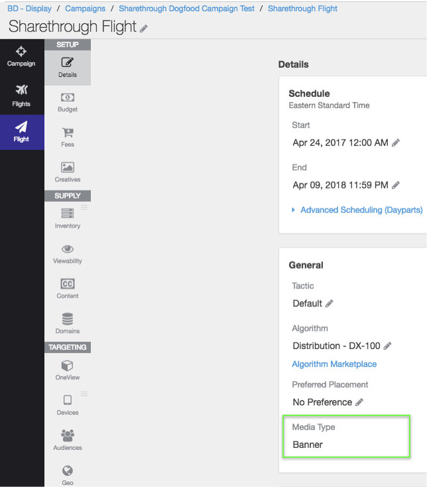
Task: Edit the Sharethrough Flight title pencil
Action: pos(143,29)
